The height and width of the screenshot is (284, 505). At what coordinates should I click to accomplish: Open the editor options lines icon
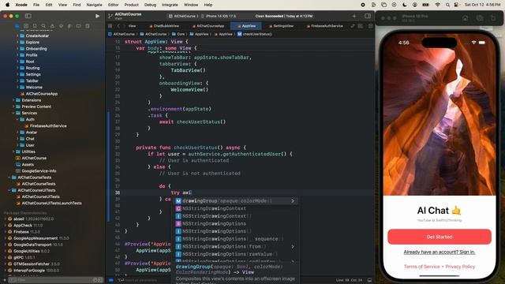361,26
